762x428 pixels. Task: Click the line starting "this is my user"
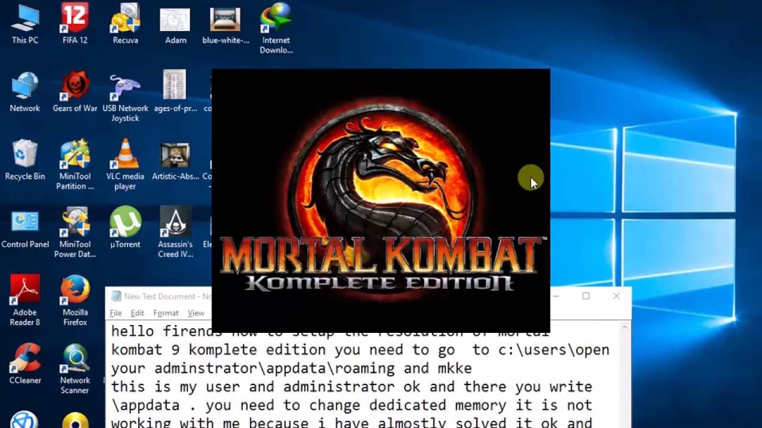pyautogui.click(x=352, y=387)
